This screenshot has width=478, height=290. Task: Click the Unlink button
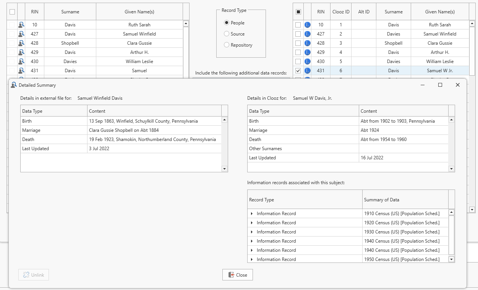click(34, 275)
